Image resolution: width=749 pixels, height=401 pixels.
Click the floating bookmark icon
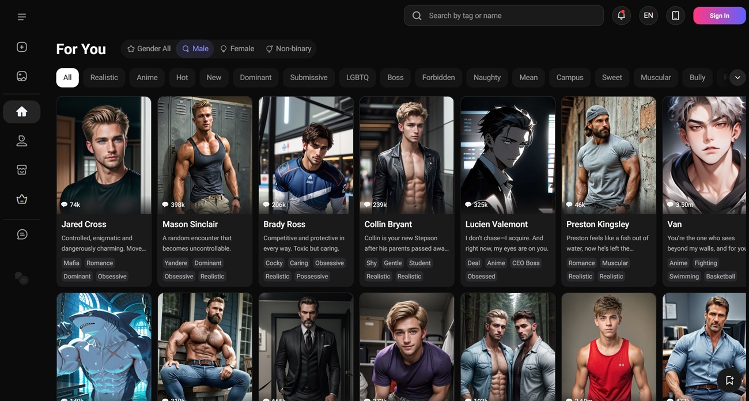[729, 380]
